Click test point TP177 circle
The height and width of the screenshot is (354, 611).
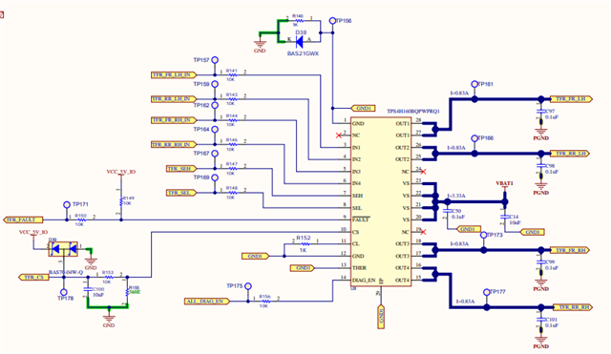point(486,292)
